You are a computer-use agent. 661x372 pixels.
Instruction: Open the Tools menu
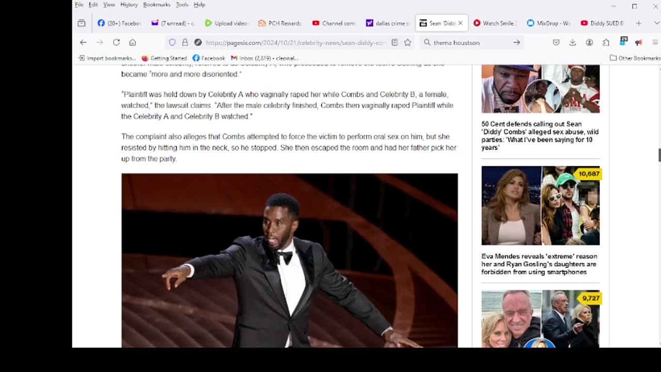[x=182, y=5]
